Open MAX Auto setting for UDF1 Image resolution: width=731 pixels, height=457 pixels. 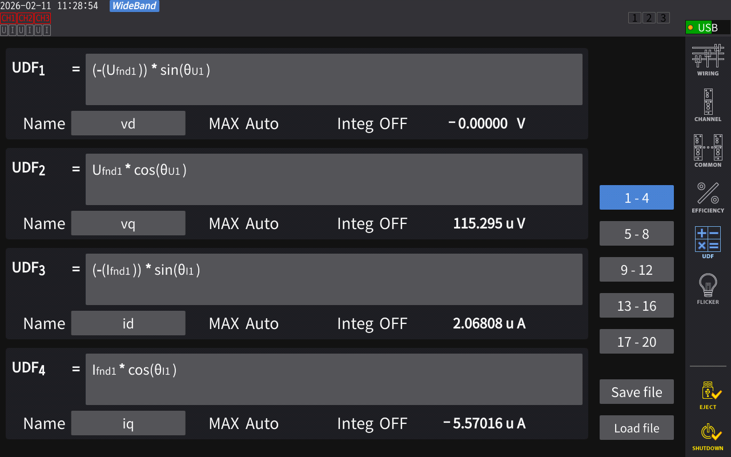pos(244,123)
